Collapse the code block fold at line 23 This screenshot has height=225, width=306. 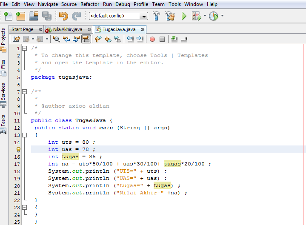click(24, 207)
